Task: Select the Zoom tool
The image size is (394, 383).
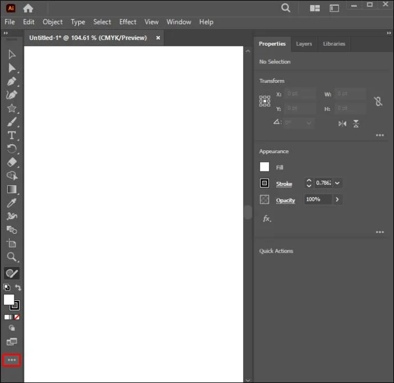Action: 11,257
